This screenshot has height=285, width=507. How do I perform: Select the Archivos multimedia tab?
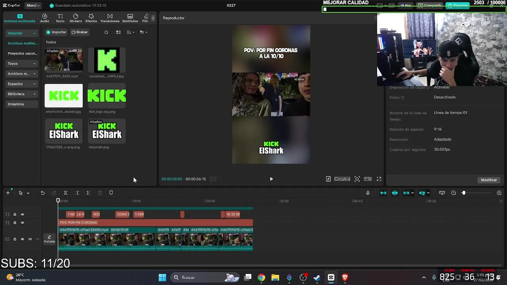click(19, 18)
